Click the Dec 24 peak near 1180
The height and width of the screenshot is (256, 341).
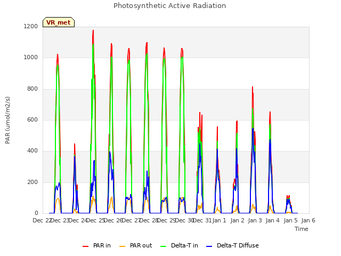coord(93,30)
